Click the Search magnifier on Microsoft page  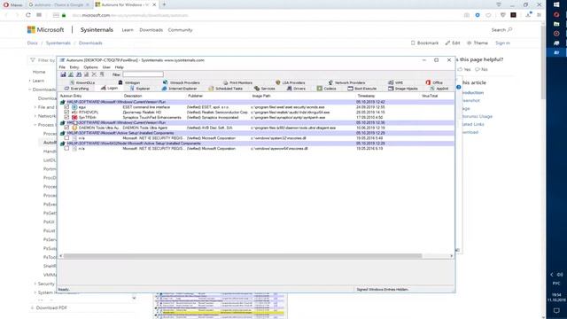coord(510,29)
